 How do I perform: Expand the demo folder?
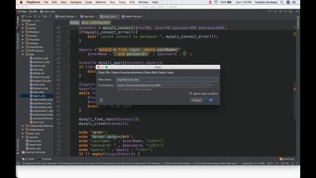point(23,28)
